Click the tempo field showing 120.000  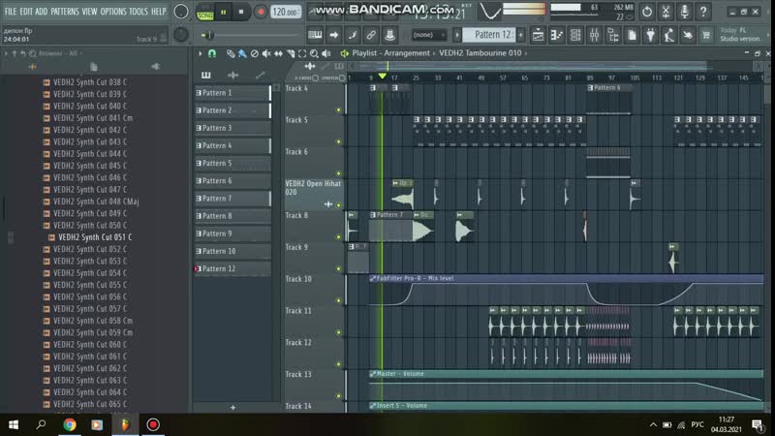pyautogui.click(x=285, y=13)
